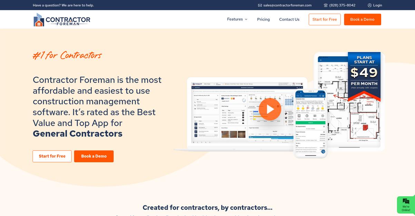
Task: Click the search magnifier in the phone mockup
Action: coord(301,96)
